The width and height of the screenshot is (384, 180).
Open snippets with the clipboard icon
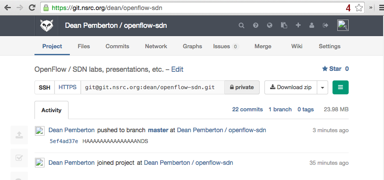pyautogui.click(x=284, y=26)
